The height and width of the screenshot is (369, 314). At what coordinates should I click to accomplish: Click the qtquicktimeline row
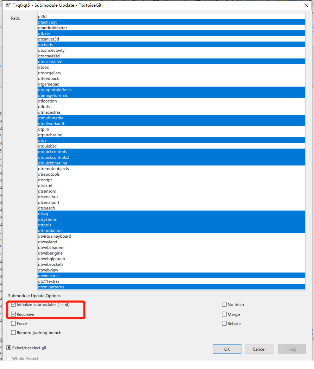[x=171, y=163]
